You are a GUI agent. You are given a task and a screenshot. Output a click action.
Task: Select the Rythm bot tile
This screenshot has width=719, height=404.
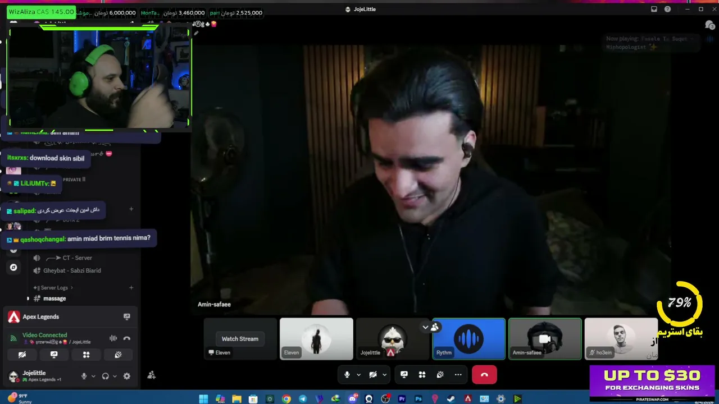[469, 339]
